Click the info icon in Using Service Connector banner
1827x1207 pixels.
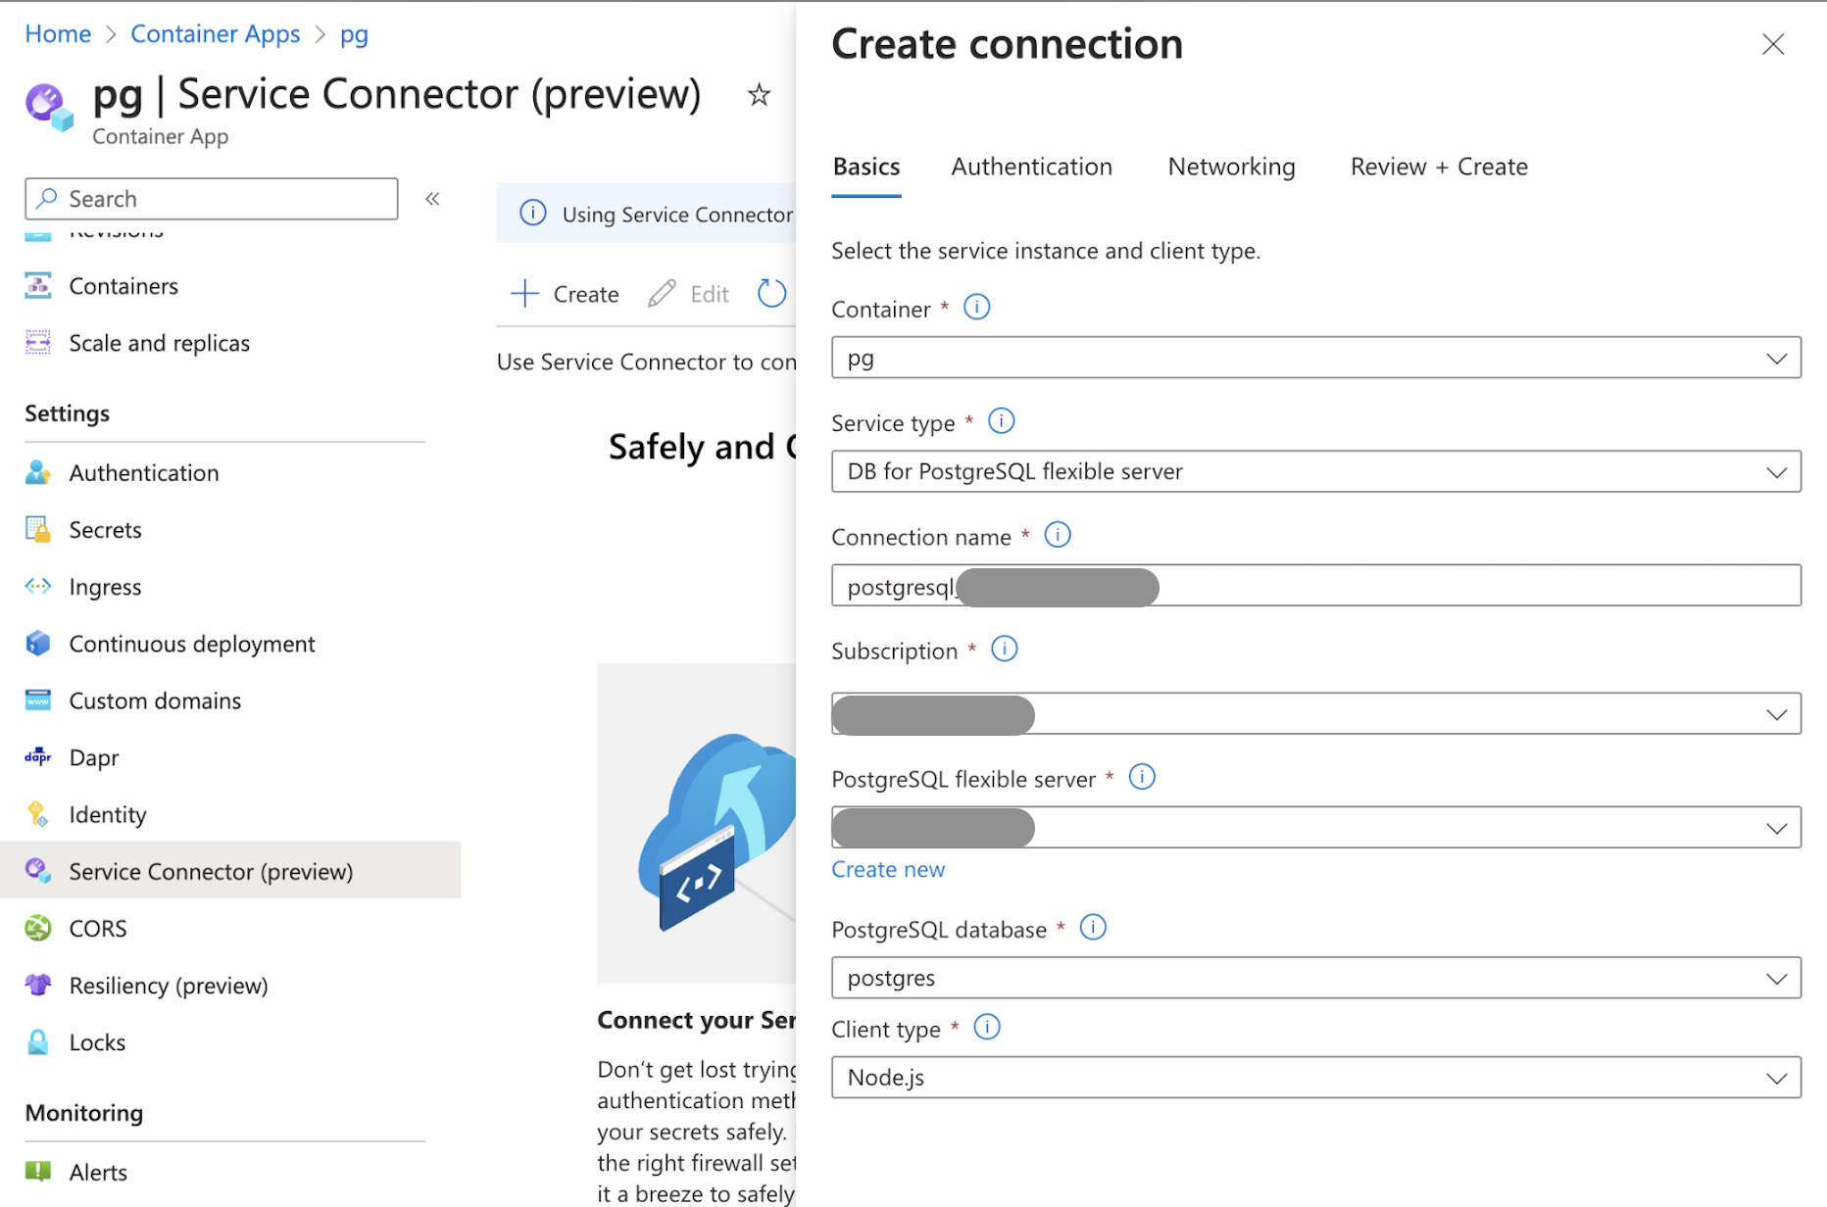533,213
